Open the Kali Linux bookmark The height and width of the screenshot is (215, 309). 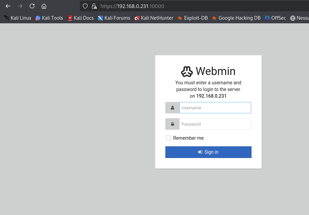pos(18,18)
